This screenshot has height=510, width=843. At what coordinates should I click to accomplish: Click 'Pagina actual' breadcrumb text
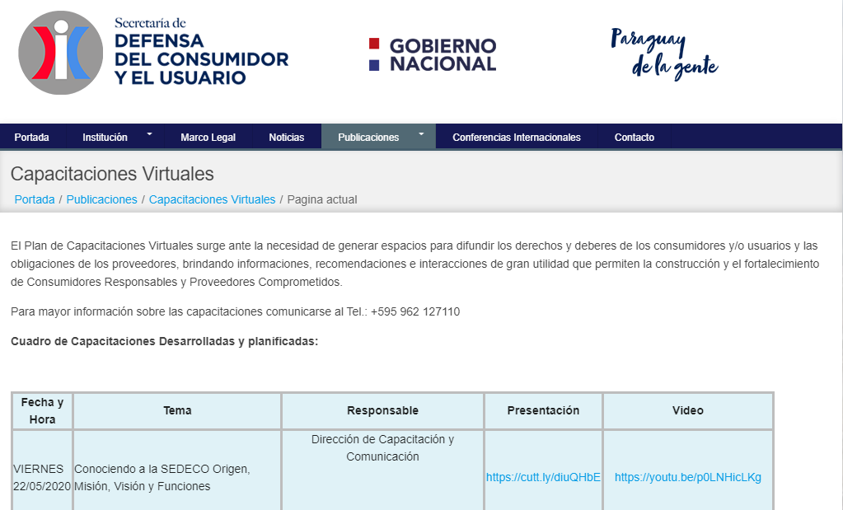(x=322, y=199)
